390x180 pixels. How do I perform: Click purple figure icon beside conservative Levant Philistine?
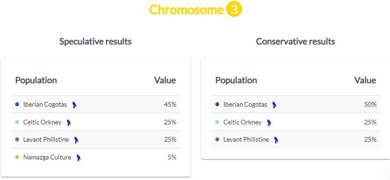[x=276, y=140]
